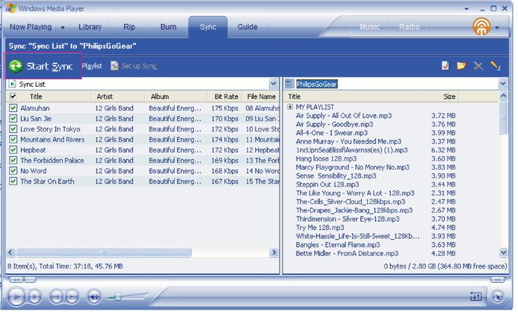Uncheck The Star On Earth checkbox
Viewport: 518px width, 316px height.
click(13, 181)
